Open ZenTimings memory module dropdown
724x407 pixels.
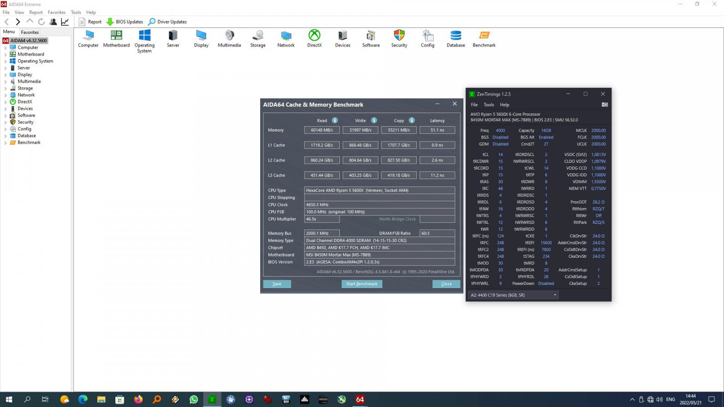tap(513, 295)
